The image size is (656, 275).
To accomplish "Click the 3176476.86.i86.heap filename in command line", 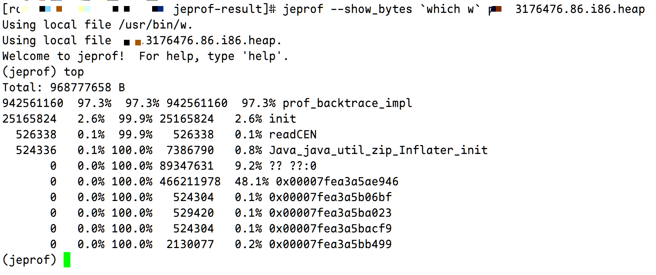I will pos(580,9).
